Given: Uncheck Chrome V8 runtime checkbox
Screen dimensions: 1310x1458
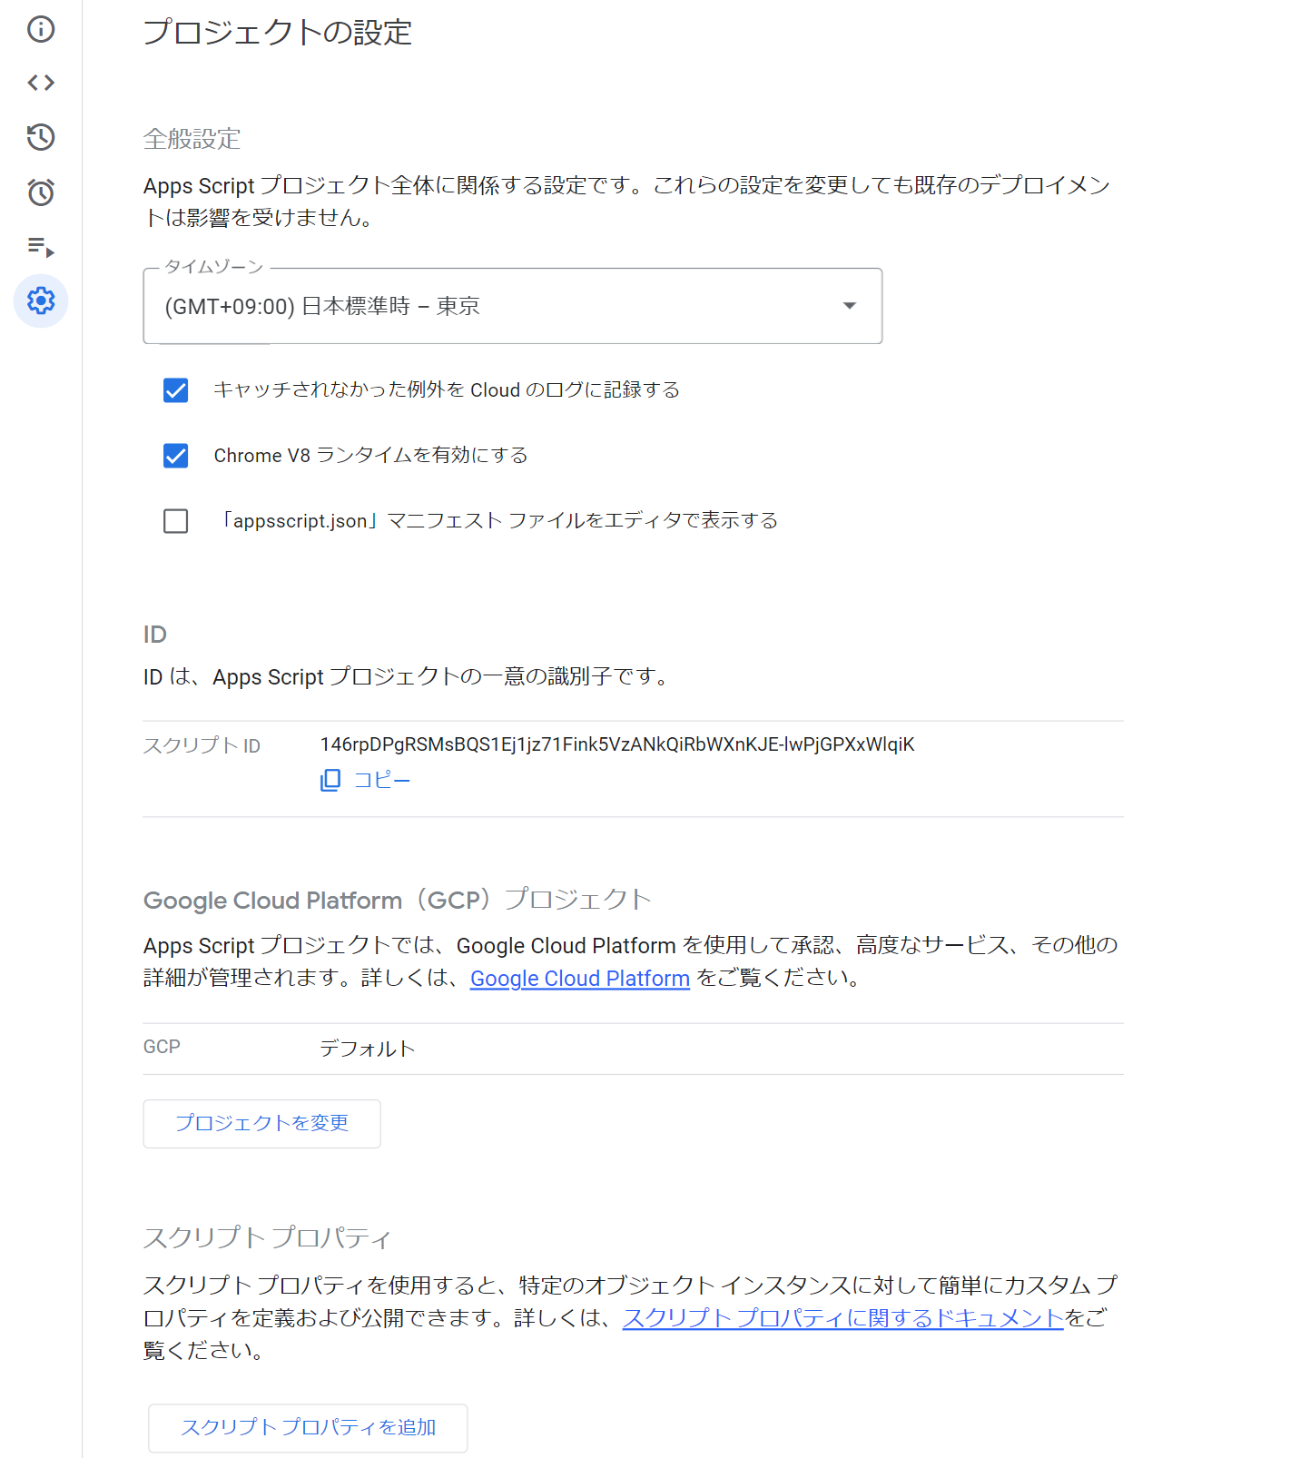Looking at the screenshot, I should tap(176, 456).
